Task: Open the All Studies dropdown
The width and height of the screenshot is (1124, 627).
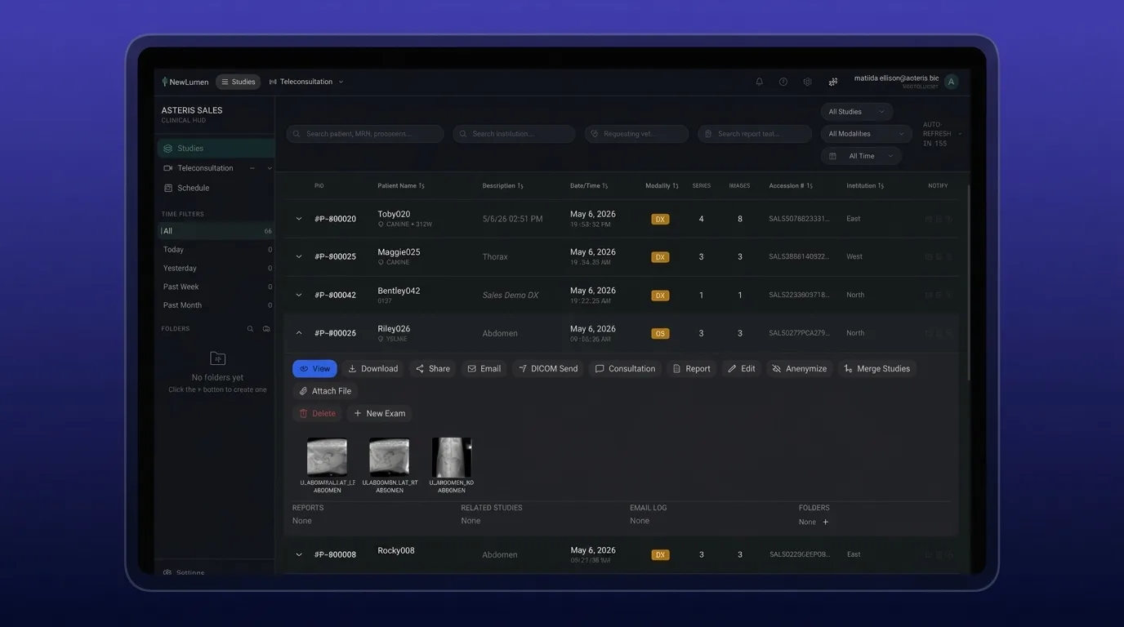Action: click(x=856, y=112)
